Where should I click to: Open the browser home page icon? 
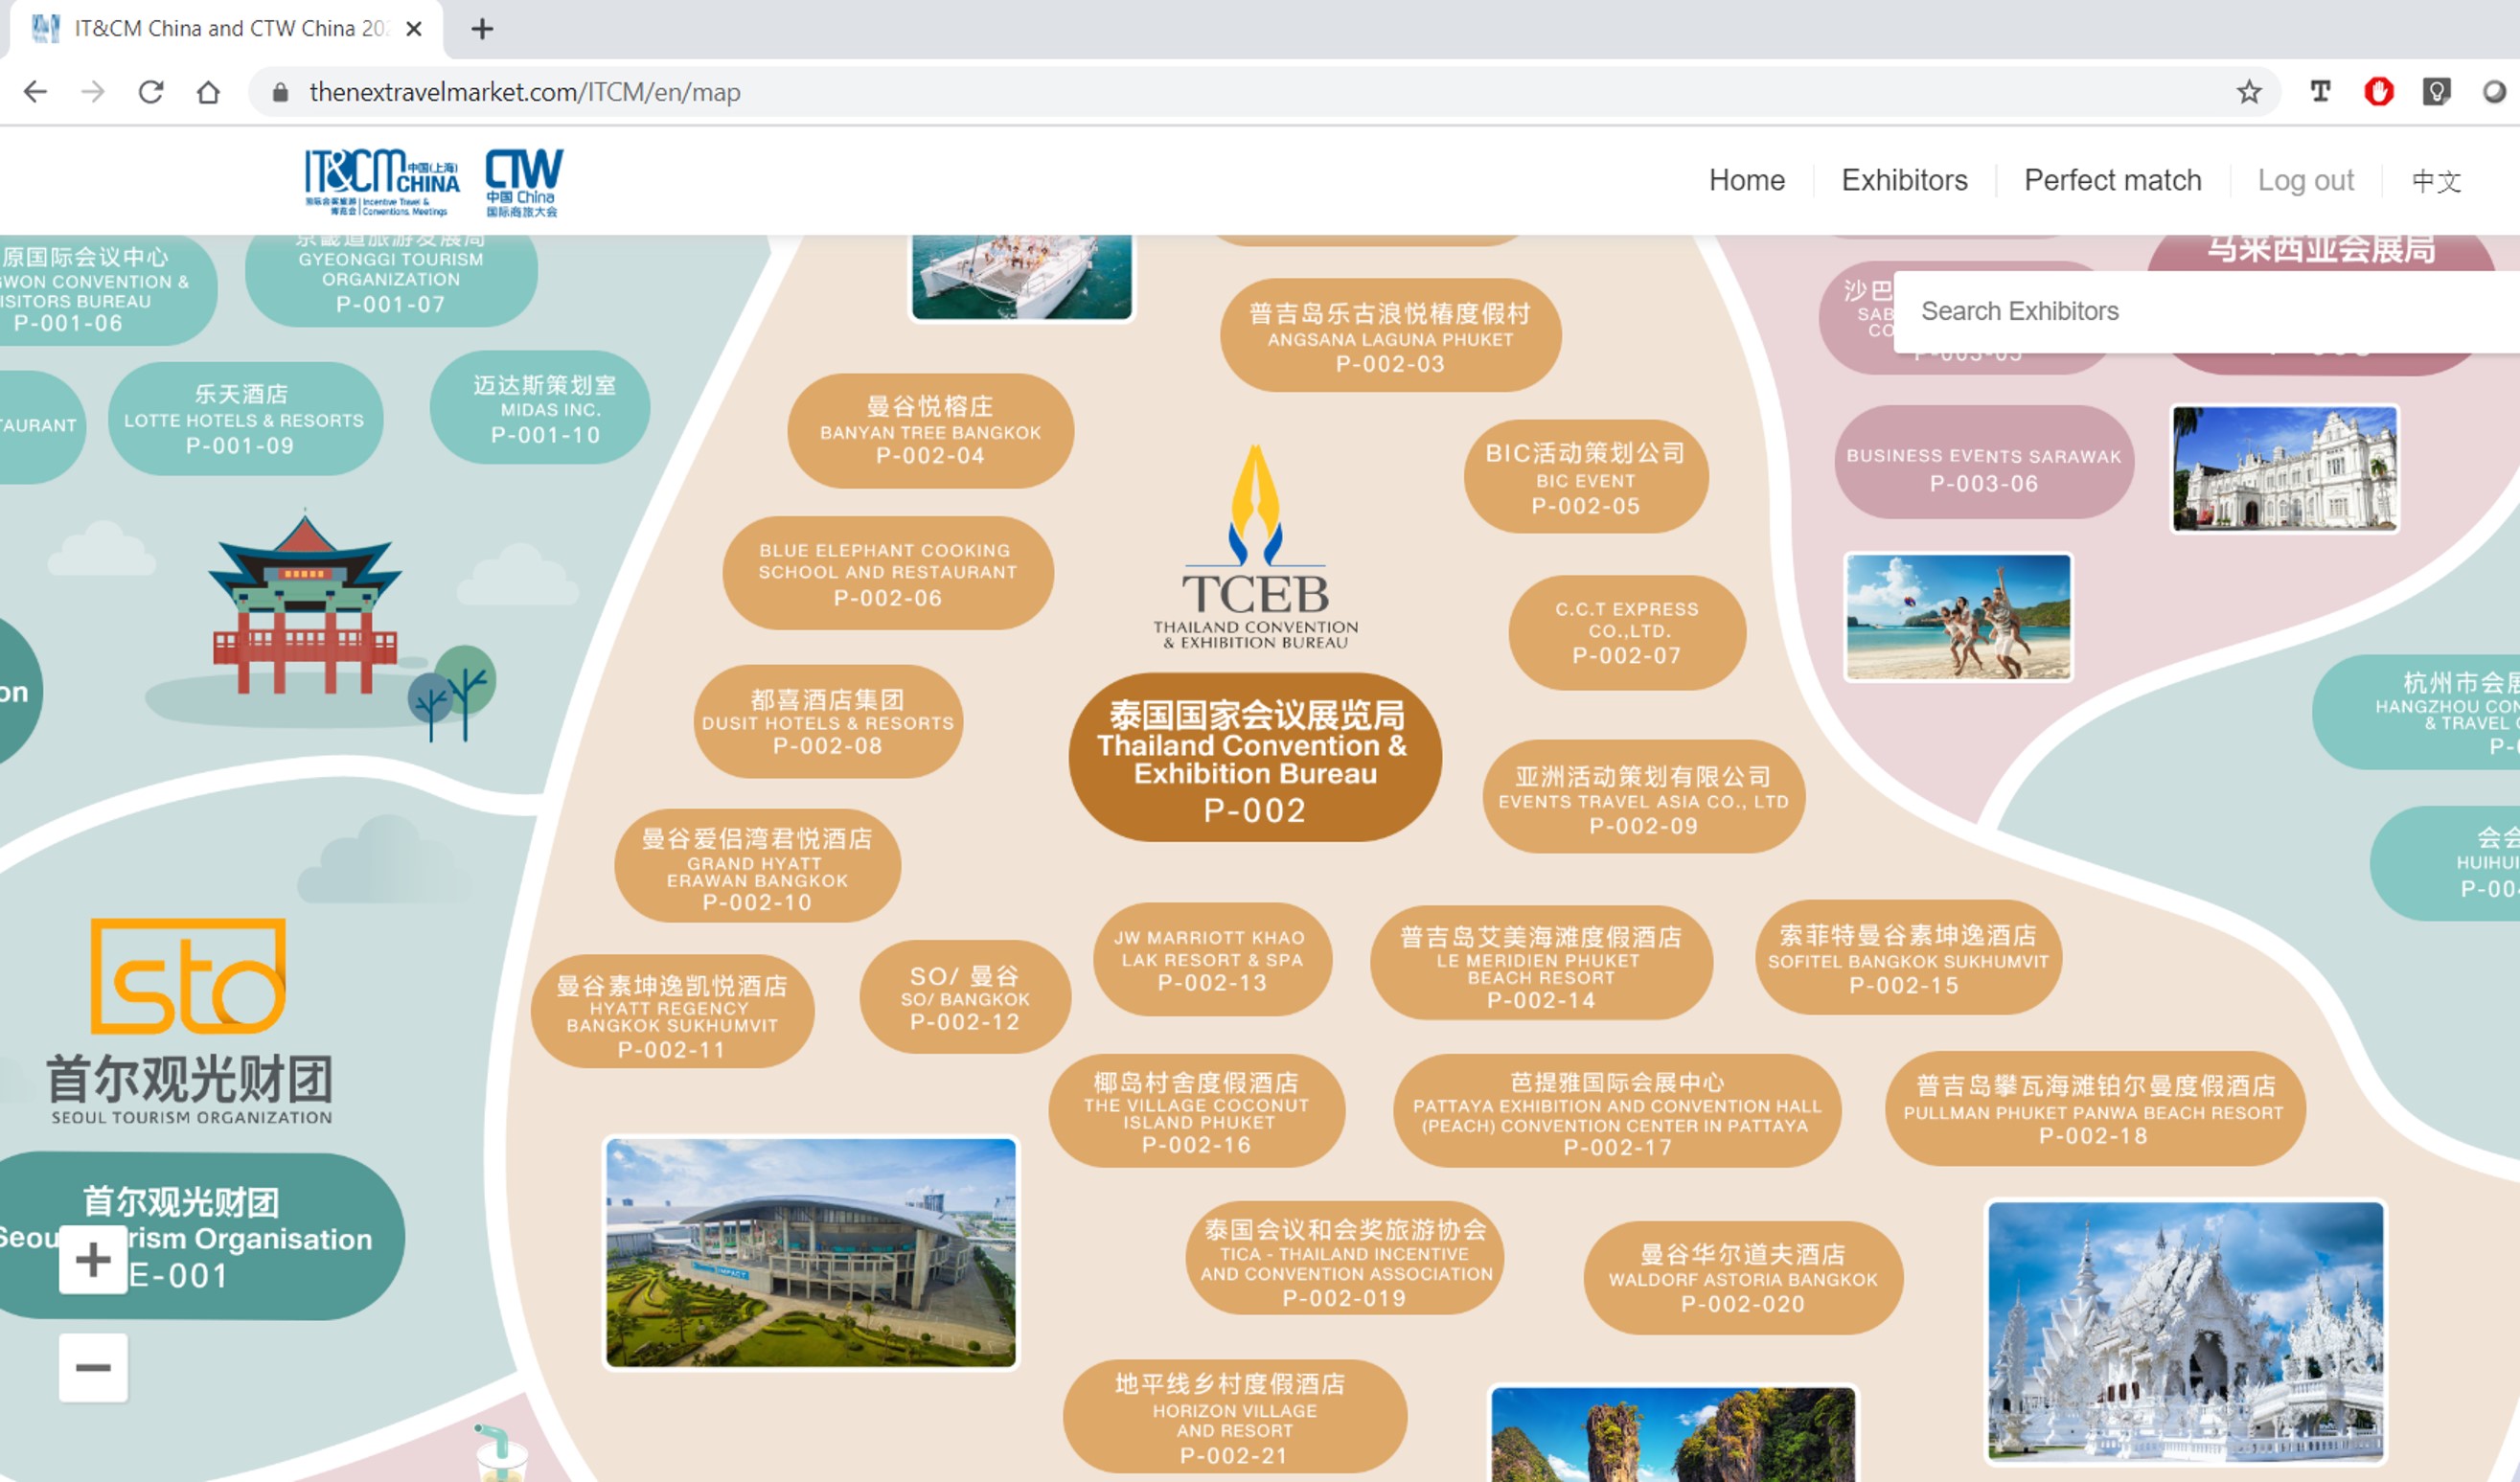coord(208,92)
